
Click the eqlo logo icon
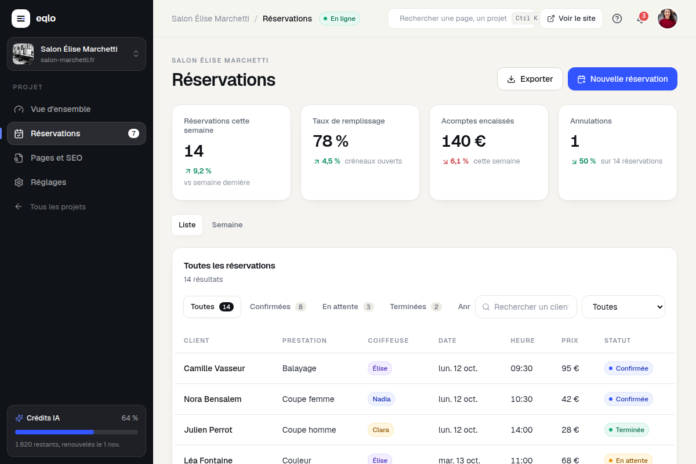(x=21, y=19)
